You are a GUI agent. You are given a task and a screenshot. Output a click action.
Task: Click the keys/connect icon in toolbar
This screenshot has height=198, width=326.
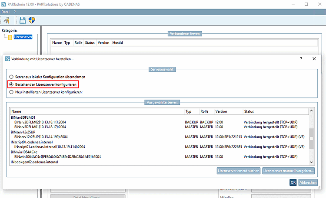(x=7, y=20)
